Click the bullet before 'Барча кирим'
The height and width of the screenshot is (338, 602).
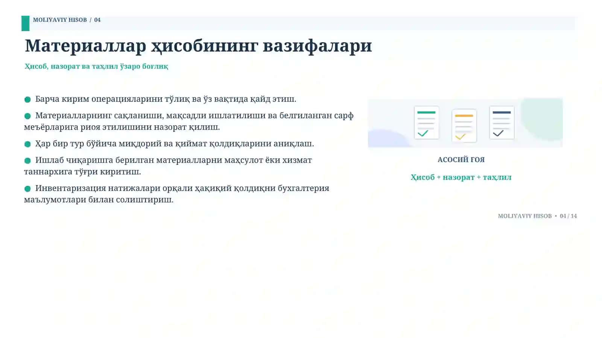coord(27,99)
